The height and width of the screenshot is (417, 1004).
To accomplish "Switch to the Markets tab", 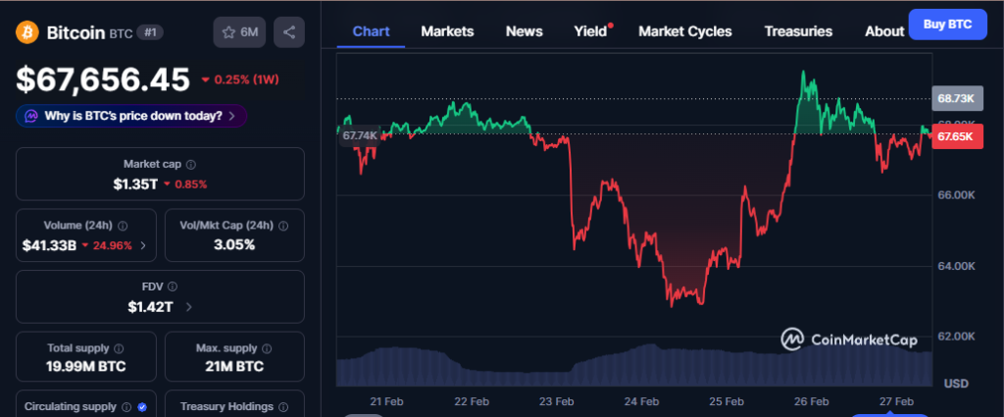I will [447, 31].
